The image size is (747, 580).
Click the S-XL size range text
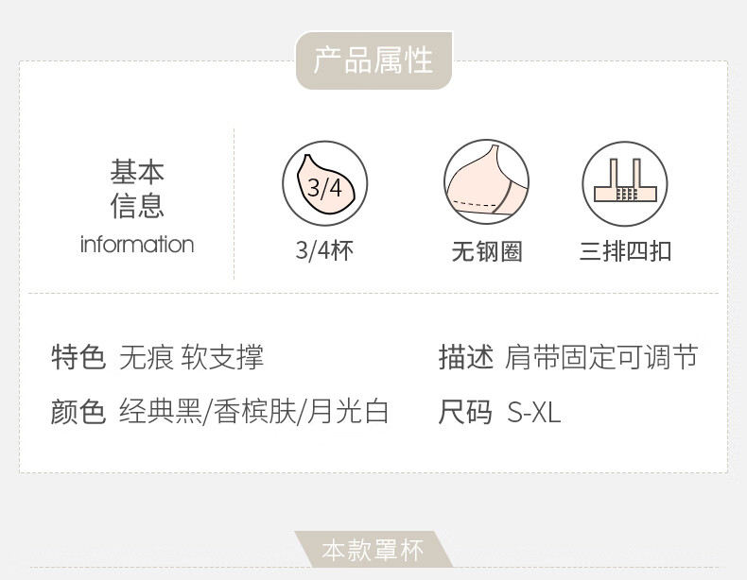coord(533,412)
